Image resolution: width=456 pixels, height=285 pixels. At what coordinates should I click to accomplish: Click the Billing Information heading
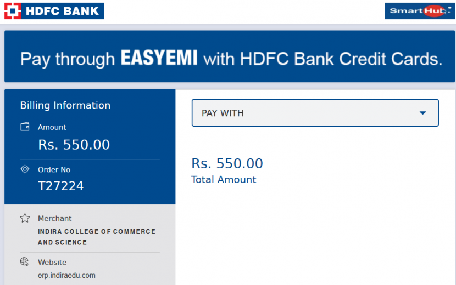65,105
